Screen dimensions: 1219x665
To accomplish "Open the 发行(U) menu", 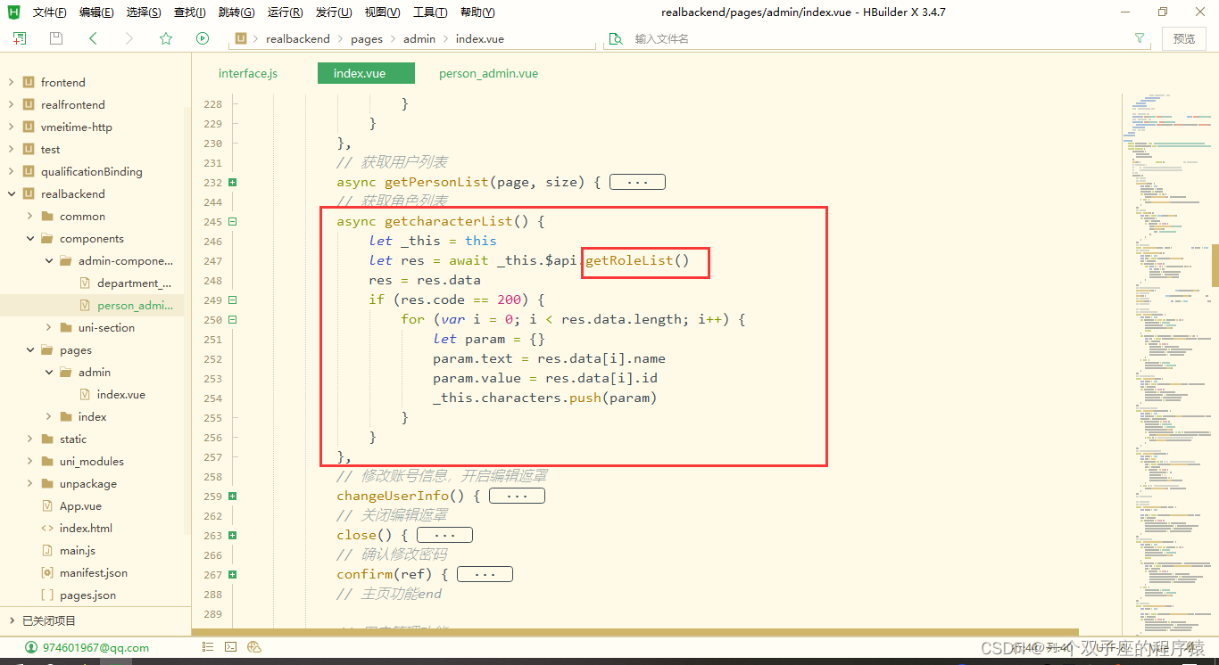I will [x=333, y=12].
